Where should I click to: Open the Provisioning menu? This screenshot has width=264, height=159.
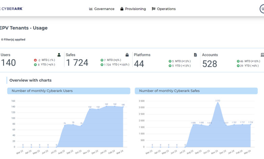coord(135,9)
